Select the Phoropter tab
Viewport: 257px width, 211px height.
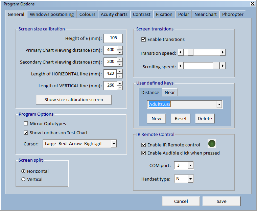(x=233, y=15)
